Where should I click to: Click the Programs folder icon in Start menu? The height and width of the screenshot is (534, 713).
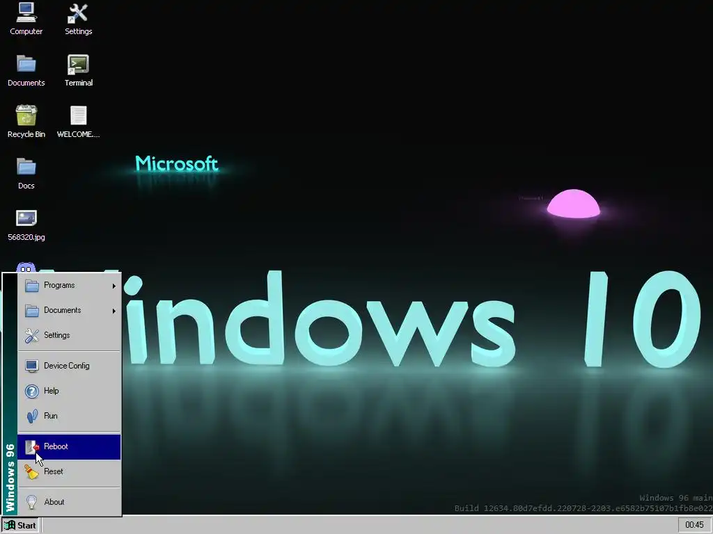[32, 286]
